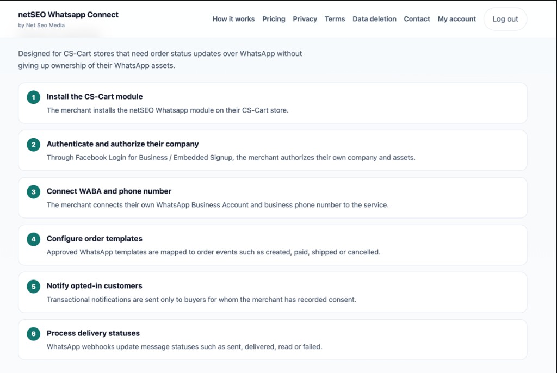Click the 'by Net Seo Media' subtitle

point(41,25)
